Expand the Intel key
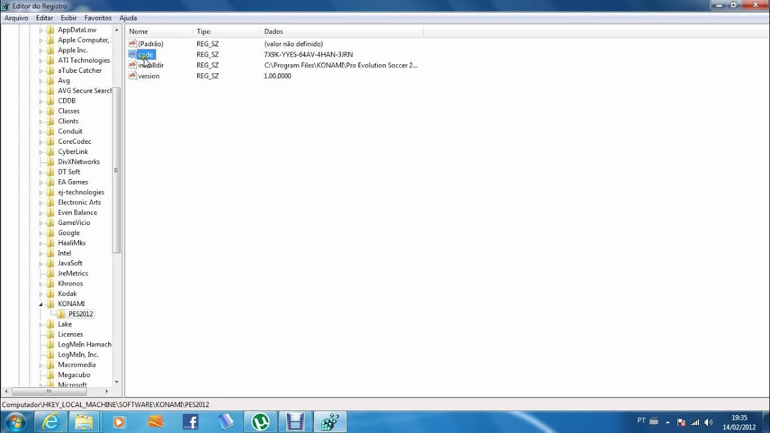The image size is (770, 433). coord(41,254)
